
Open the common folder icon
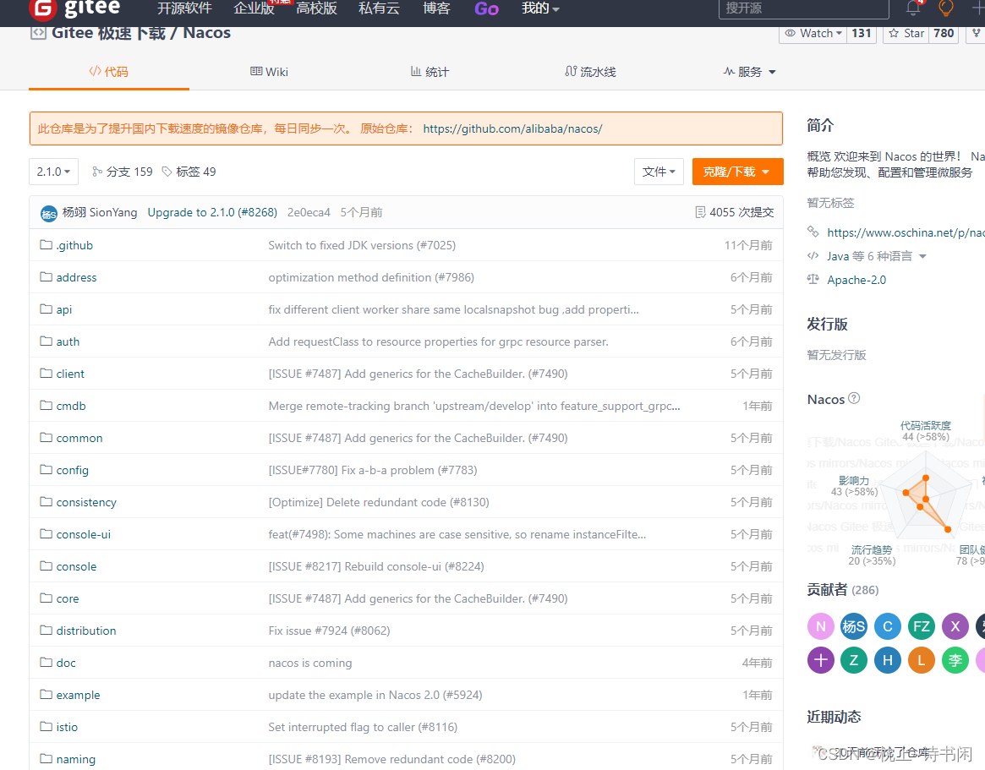(x=46, y=436)
